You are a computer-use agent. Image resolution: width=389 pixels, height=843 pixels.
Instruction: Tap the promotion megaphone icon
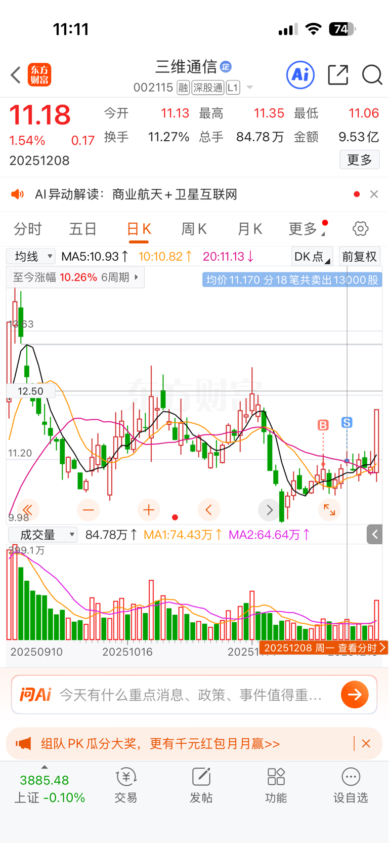click(23, 743)
